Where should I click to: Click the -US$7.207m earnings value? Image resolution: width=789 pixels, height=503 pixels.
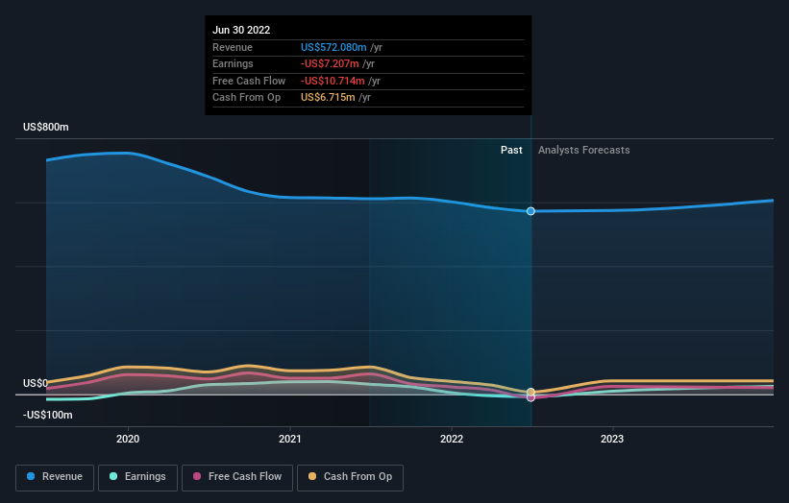330,63
